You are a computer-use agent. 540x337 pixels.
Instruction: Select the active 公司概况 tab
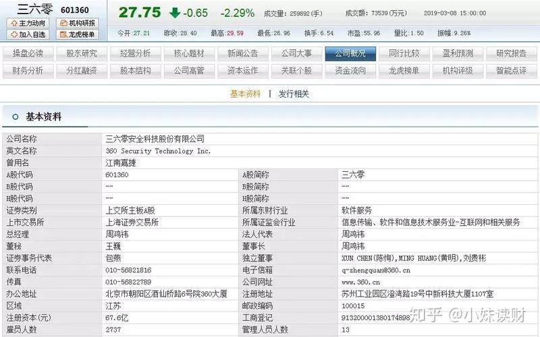point(350,54)
